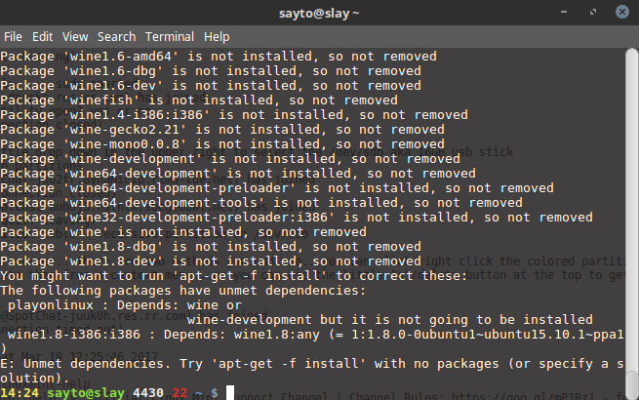Click the 'wine1.6-amd64' package output line
Viewport: 639px width, 400px height.
click(x=219, y=57)
